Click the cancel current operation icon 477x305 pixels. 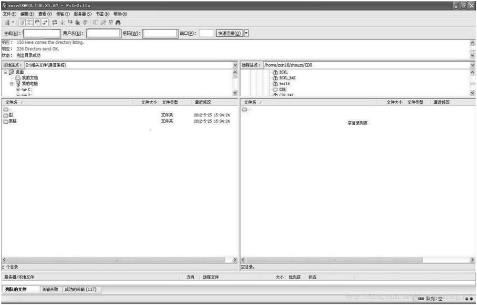point(70,22)
